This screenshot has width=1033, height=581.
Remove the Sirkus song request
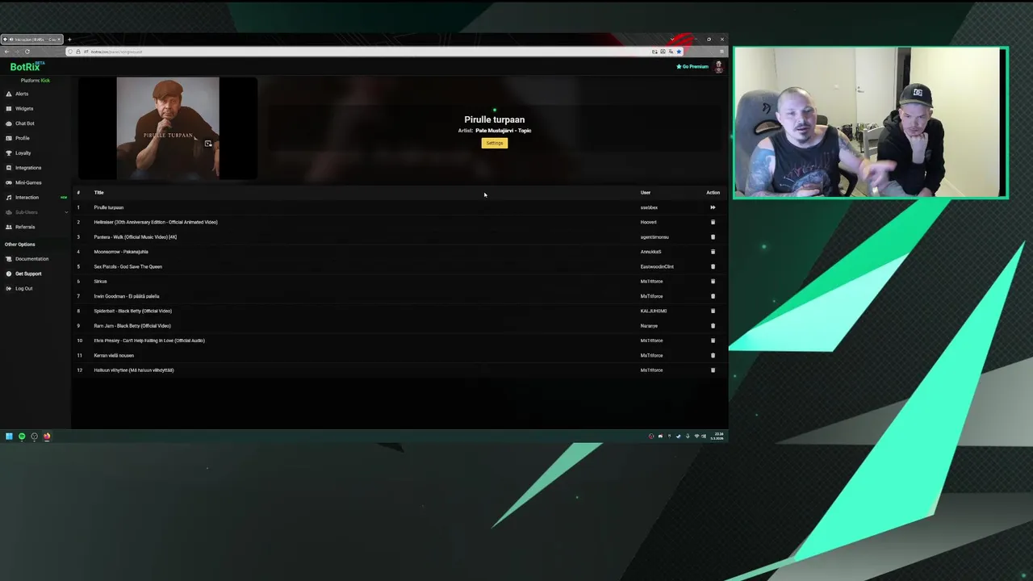[x=713, y=282]
